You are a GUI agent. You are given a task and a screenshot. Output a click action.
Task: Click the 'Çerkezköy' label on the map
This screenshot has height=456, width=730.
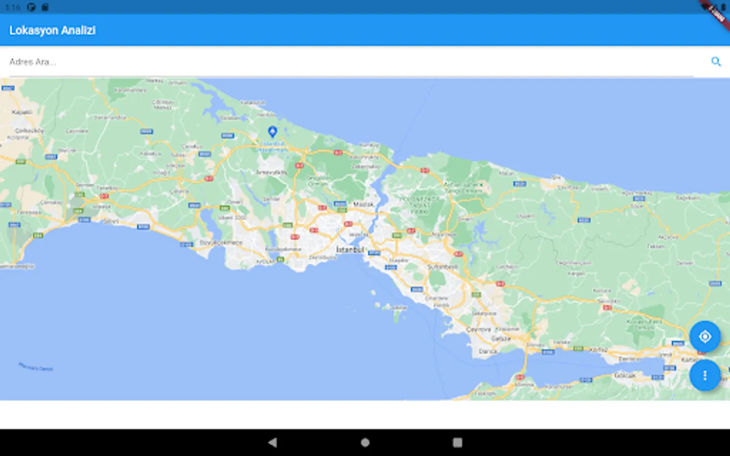pyautogui.click(x=29, y=131)
